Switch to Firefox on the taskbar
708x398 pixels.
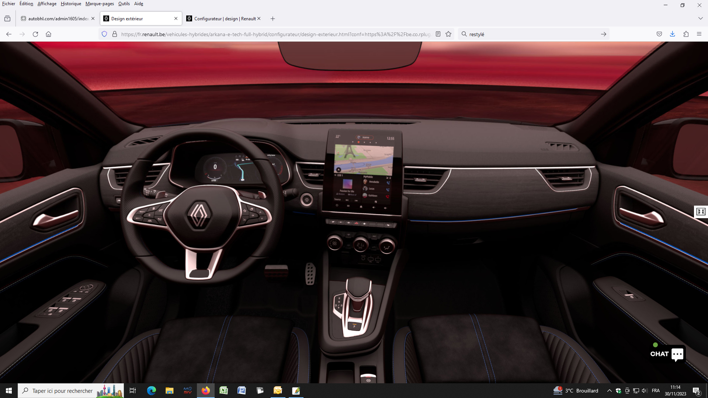click(205, 391)
